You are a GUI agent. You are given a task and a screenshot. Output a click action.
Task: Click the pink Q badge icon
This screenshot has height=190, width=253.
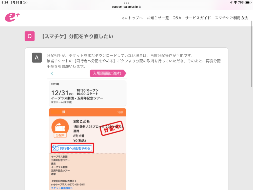pos(29,36)
